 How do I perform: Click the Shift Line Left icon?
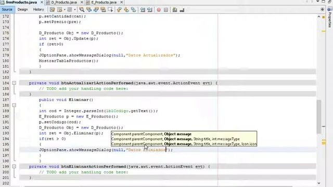pyautogui.click(x=143, y=10)
